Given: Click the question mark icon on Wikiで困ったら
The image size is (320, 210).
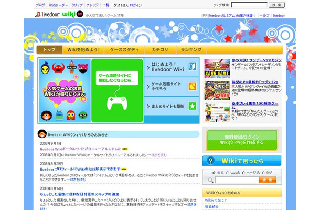Looking at the screenshot, I should [210, 161].
